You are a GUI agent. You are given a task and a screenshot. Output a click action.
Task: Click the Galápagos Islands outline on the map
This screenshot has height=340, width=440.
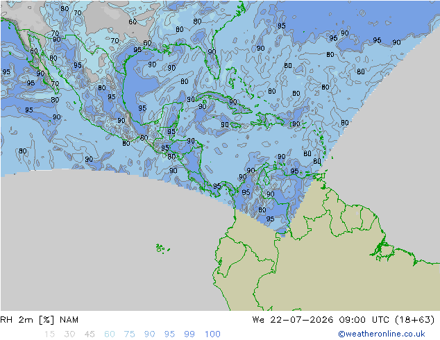tap(162, 248)
